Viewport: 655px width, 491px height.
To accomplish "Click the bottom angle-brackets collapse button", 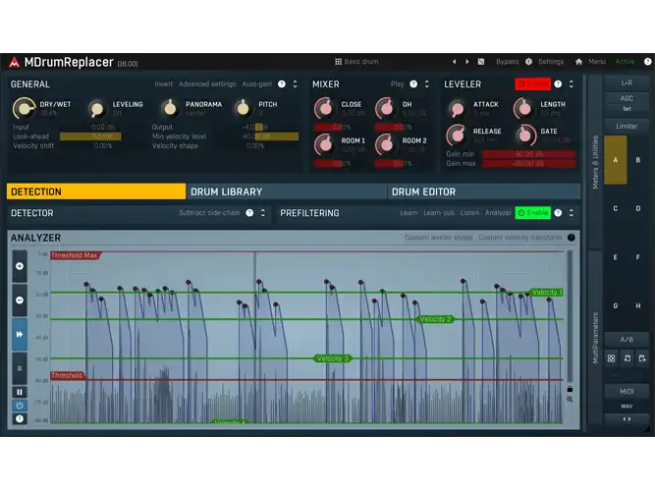I will click(x=627, y=419).
